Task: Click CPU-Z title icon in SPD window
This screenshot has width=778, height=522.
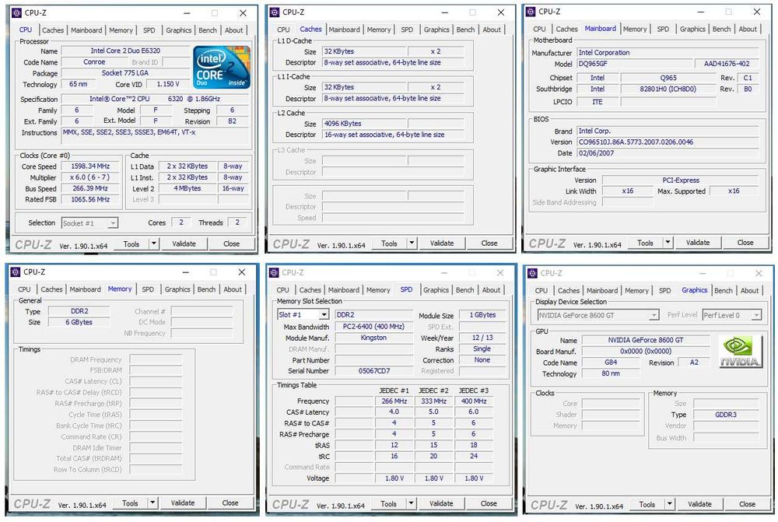Action: click(273, 272)
